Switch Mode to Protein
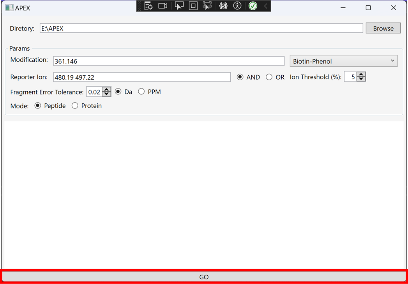Image resolution: width=408 pixels, height=284 pixels. click(x=75, y=106)
